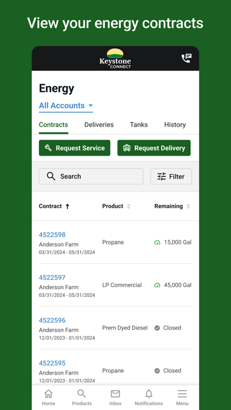
Task: Open contract 4522598
Action: (x=52, y=234)
